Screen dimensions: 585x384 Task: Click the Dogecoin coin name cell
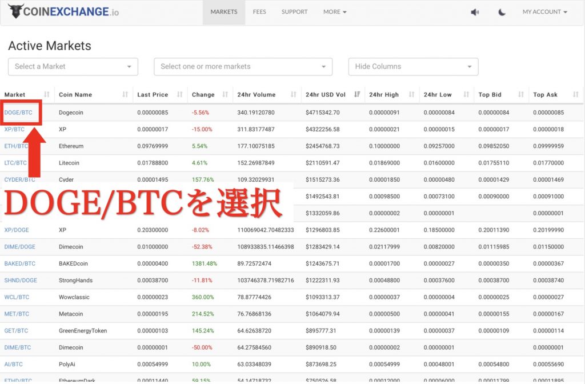[x=71, y=113]
